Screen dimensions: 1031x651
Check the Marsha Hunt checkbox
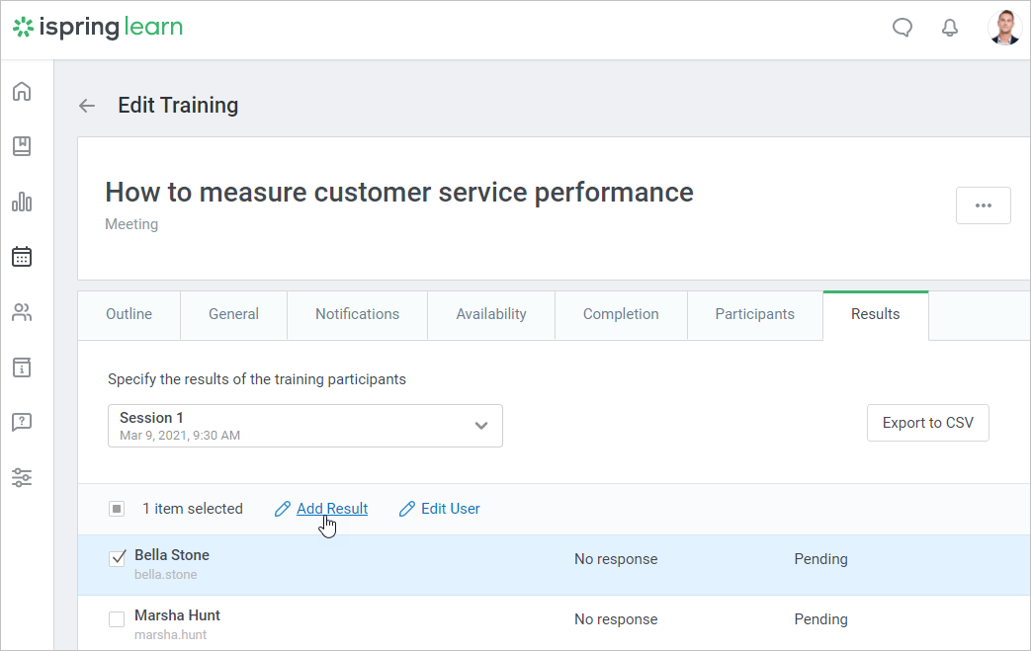click(117, 619)
